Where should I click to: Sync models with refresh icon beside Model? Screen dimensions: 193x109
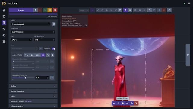pyautogui.click(x=54, y=24)
